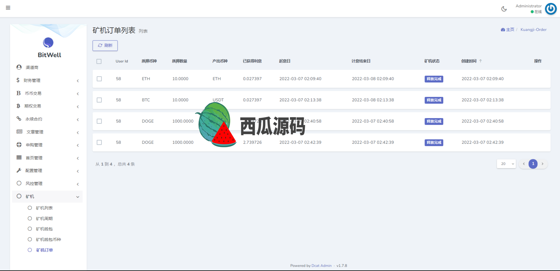Click the bitcoin icon for 期权交易

coord(18,106)
